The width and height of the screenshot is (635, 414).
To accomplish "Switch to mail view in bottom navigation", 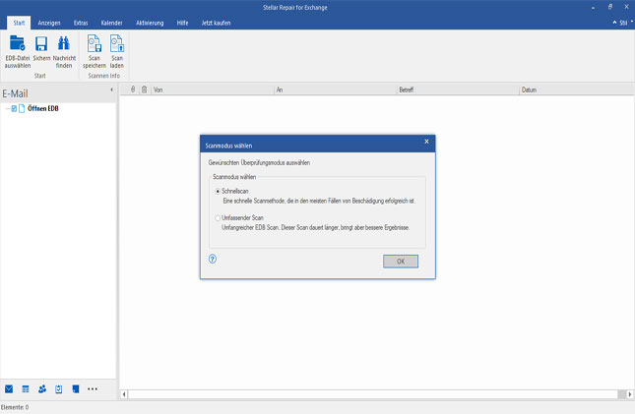I will 9,389.
